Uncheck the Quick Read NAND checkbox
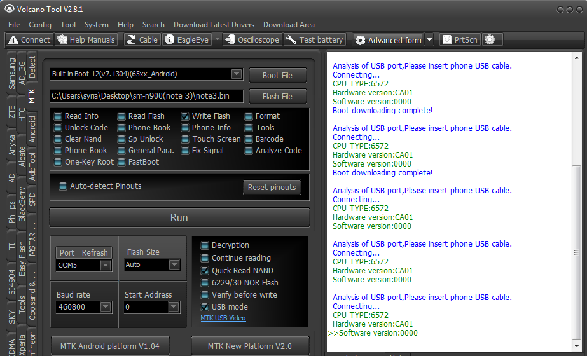The image size is (587, 356). pyautogui.click(x=205, y=271)
